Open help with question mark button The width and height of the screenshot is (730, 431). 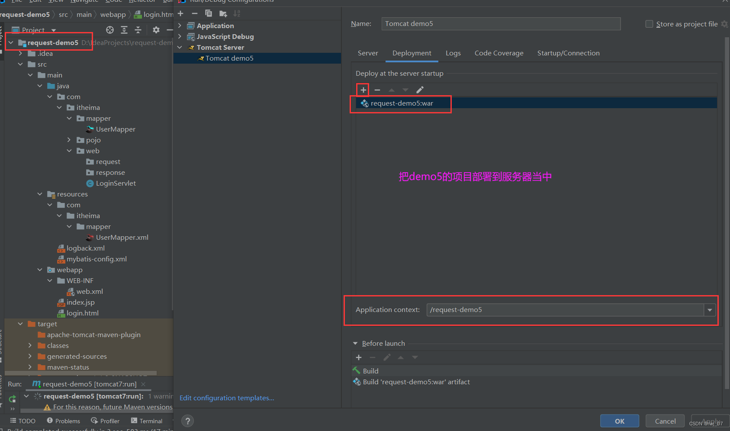tap(187, 421)
